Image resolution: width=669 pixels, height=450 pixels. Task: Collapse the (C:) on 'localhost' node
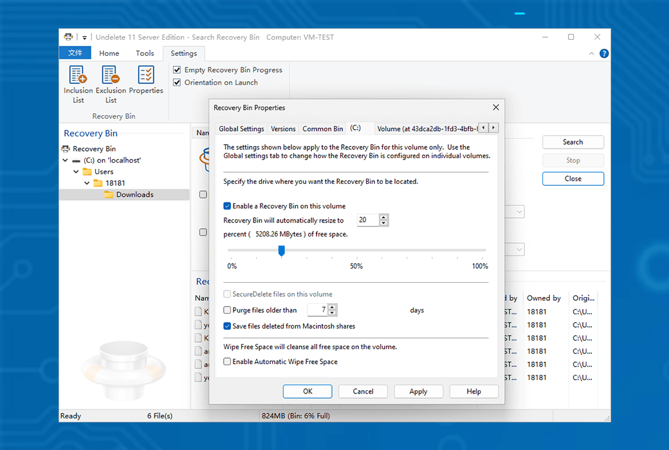[65, 160]
